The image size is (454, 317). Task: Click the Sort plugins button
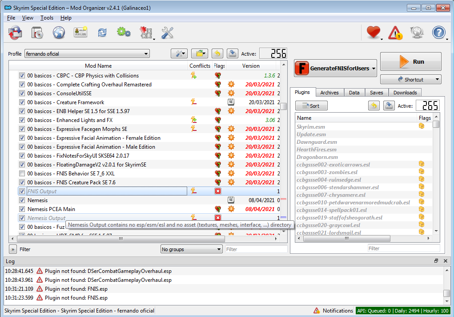pos(311,106)
